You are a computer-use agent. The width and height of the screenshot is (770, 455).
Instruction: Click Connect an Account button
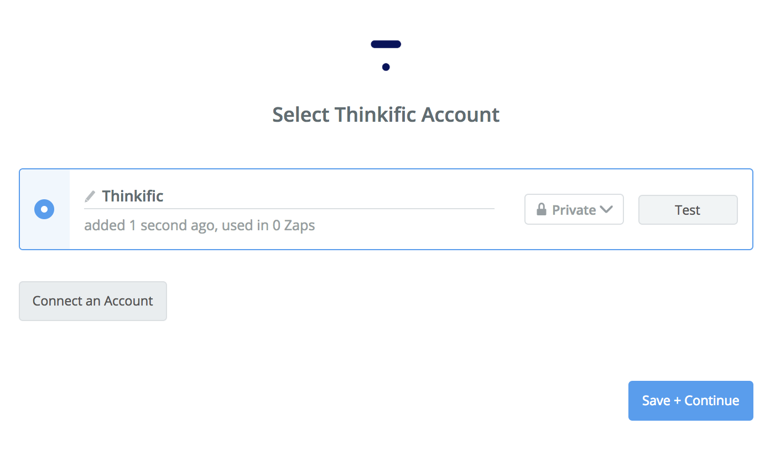click(93, 301)
